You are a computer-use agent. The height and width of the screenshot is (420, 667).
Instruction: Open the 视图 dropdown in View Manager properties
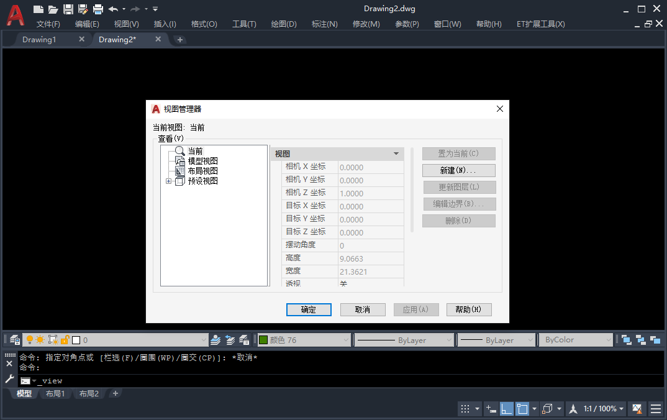396,153
